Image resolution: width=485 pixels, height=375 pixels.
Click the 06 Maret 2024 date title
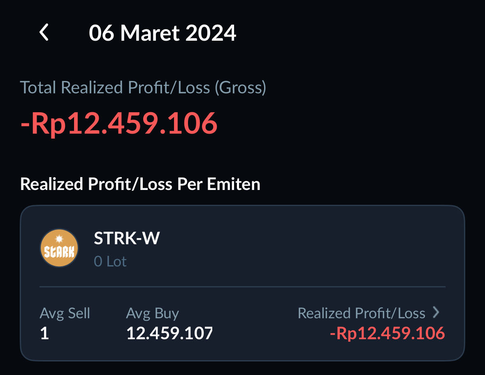pyautogui.click(x=162, y=33)
